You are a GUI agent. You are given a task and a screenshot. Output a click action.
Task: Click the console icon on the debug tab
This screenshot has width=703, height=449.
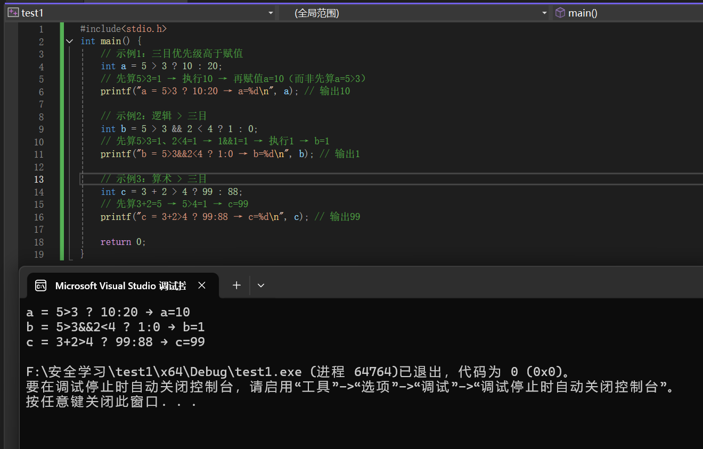(40, 286)
